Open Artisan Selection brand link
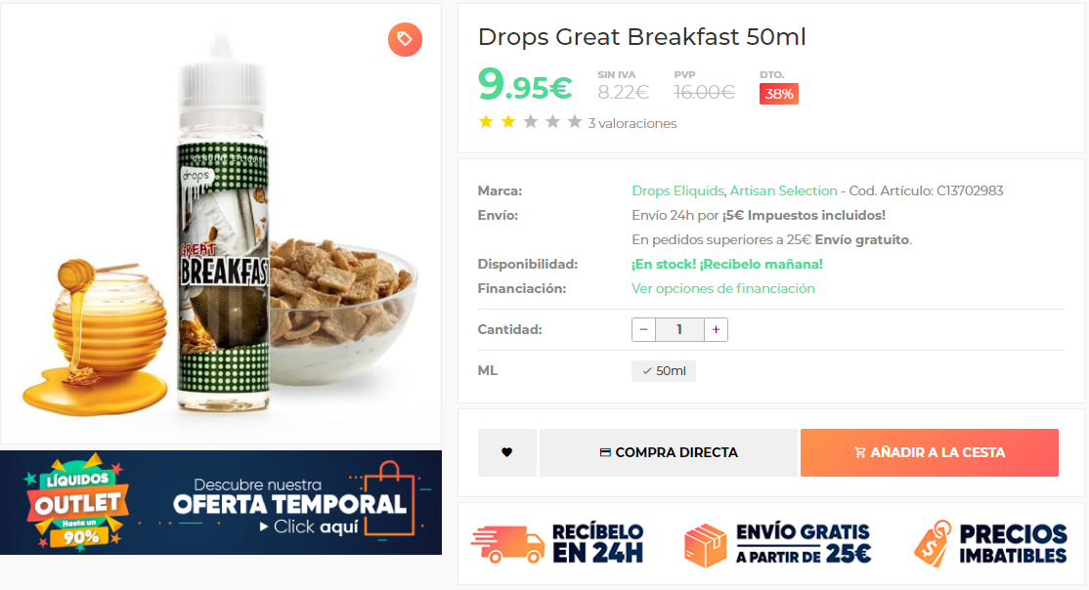This screenshot has height=590, width=1089. pyautogui.click(x=783, y=190)
